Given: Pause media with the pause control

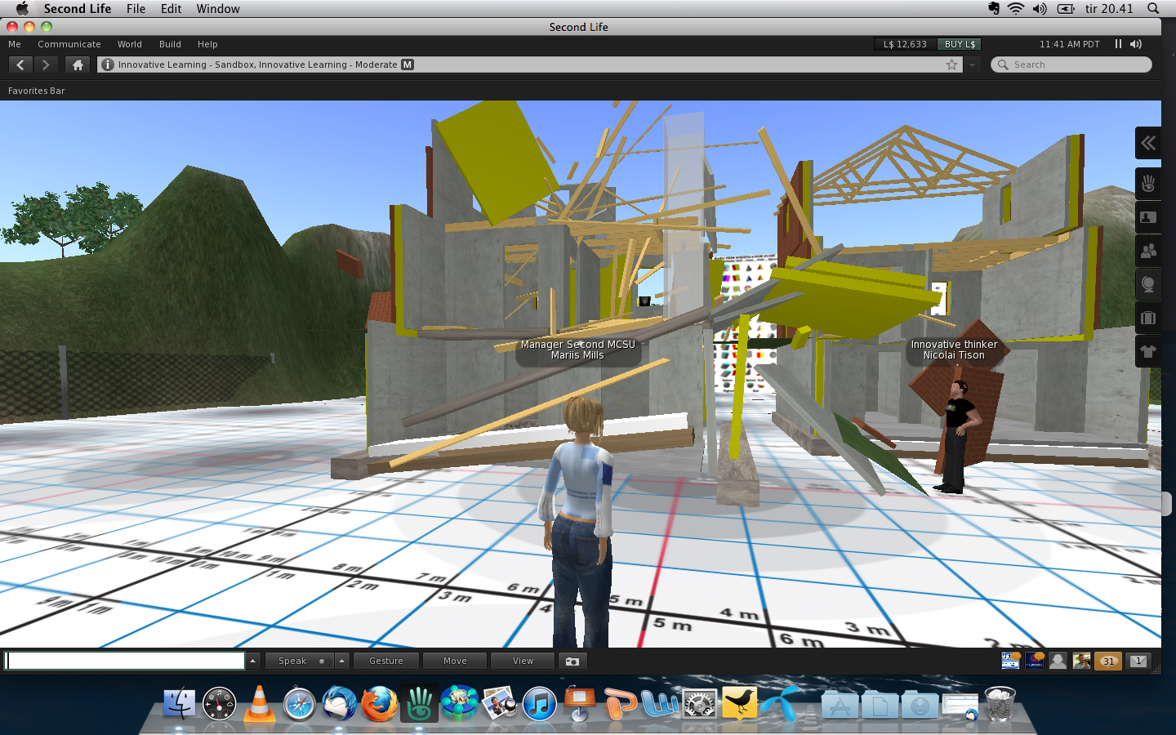Looking at the screenshot, I should coord(1118,44).
